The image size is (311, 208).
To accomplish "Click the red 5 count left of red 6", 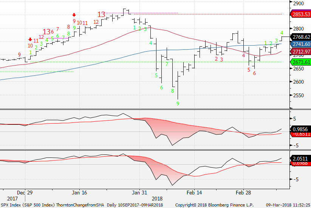I will [249, 70].
